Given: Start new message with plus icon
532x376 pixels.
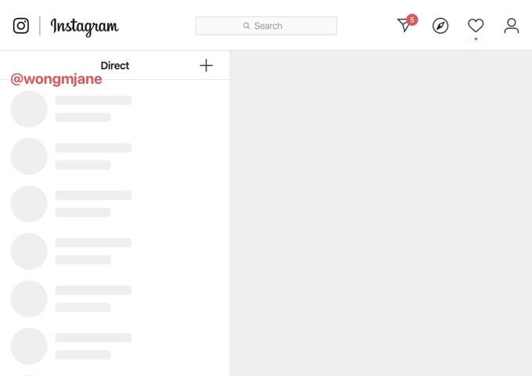Looking at the screenshot, I should [207, 66].
